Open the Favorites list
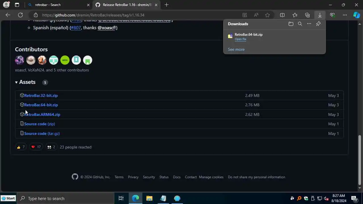 pyautogui.click(x=295, y=15)
